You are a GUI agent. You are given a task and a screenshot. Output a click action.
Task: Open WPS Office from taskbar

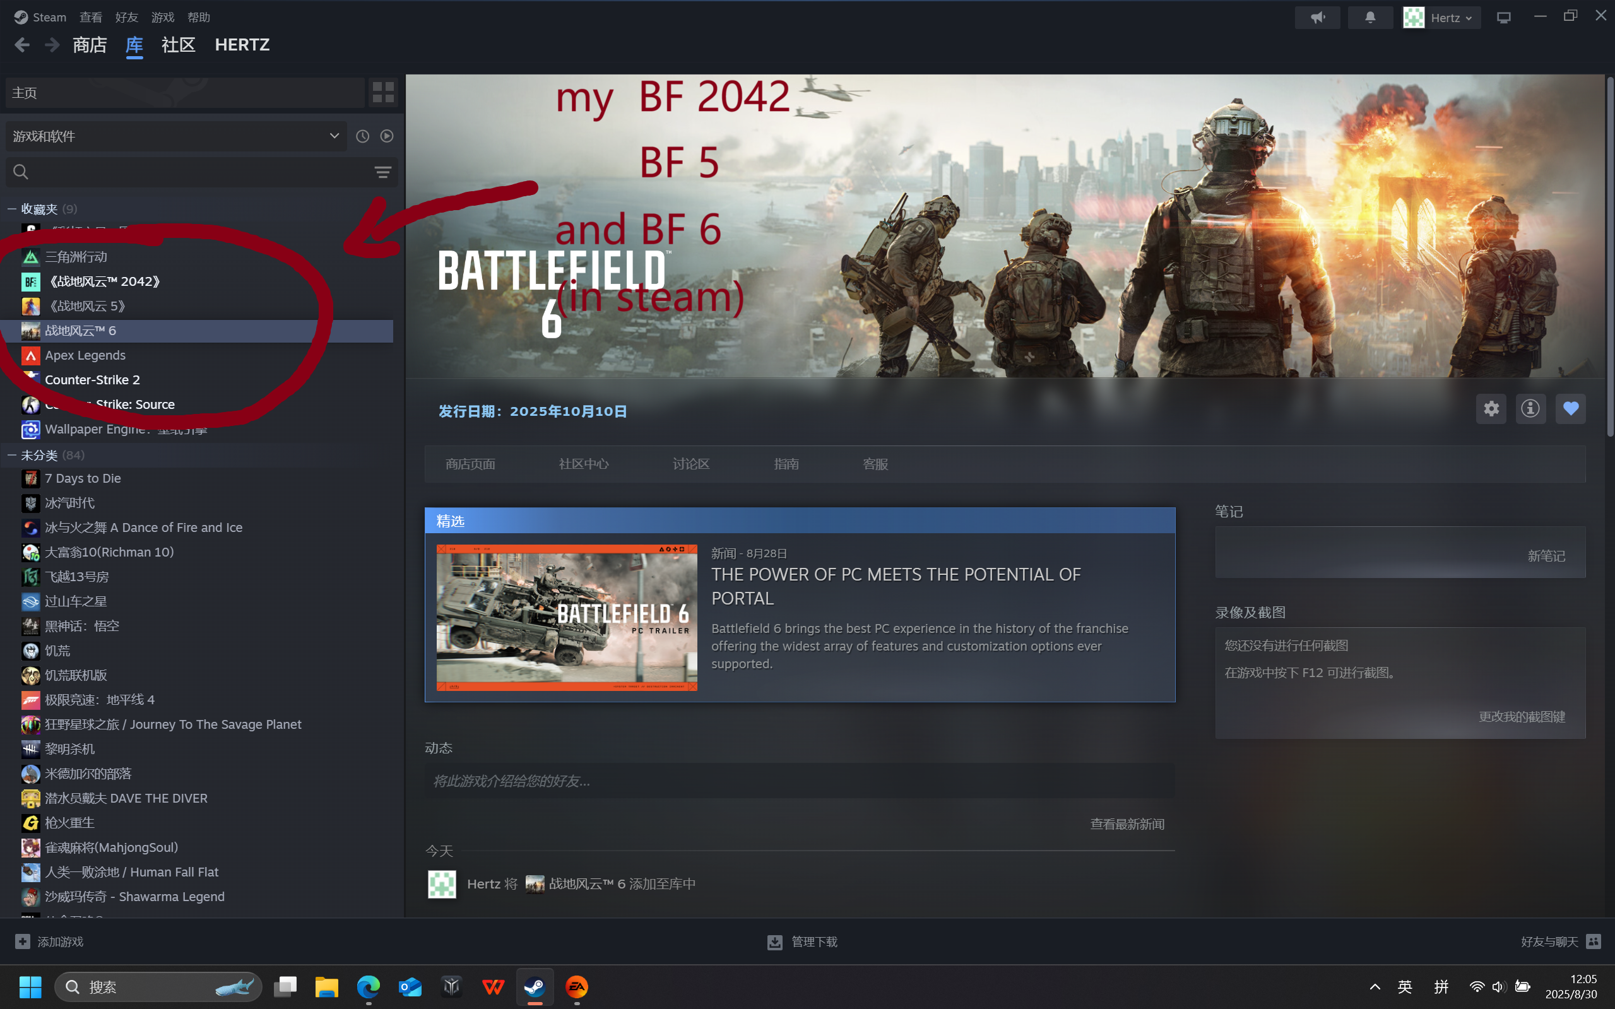[493, 986]
